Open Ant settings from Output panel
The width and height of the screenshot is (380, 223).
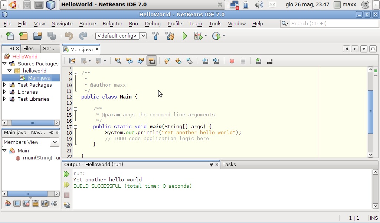67,206
